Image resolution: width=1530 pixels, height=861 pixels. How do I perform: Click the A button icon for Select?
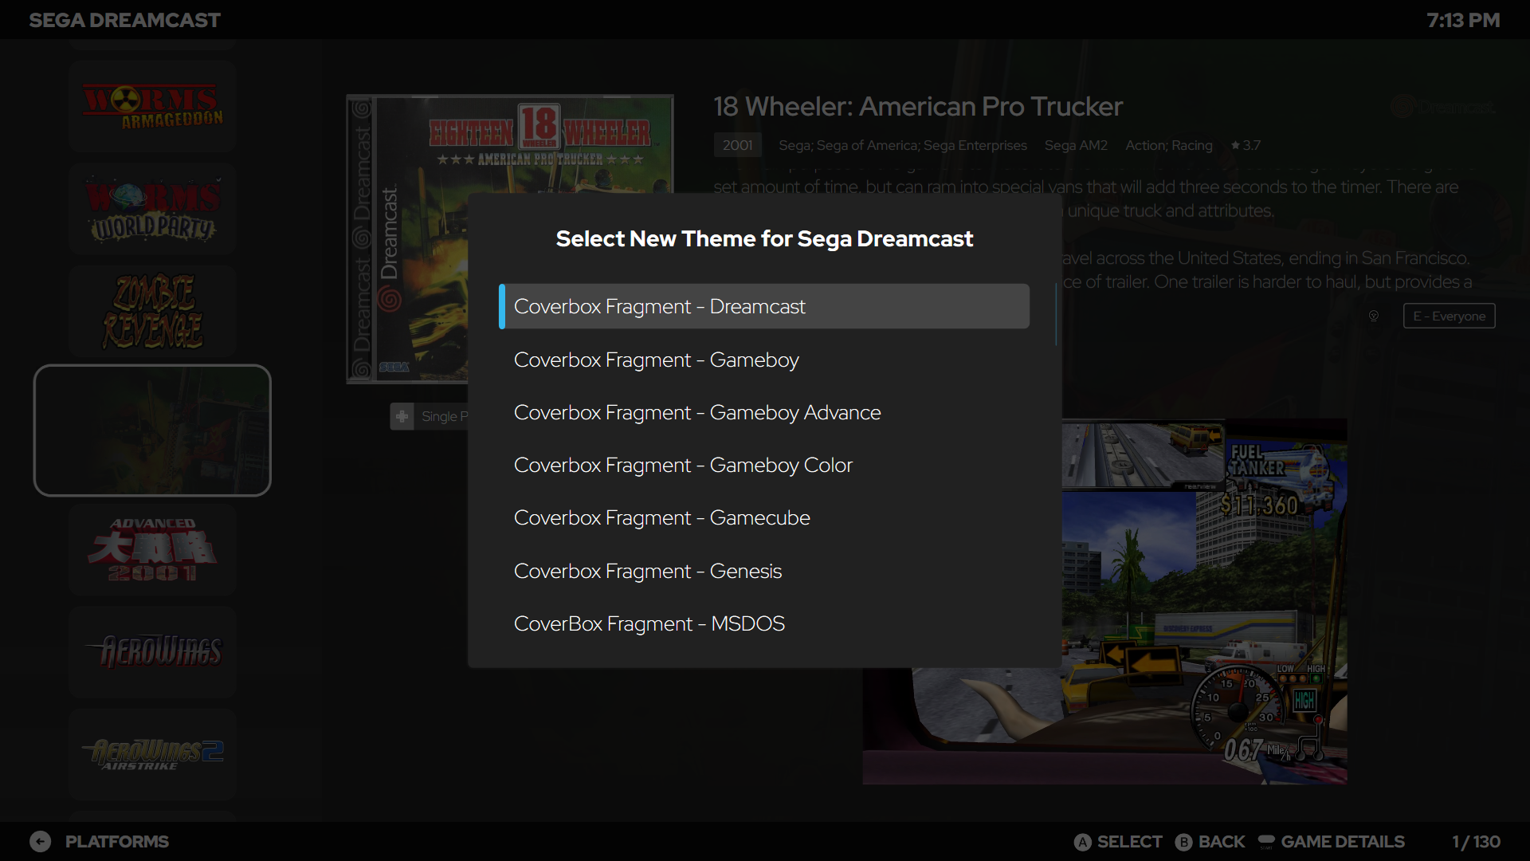[x=1082, y=842]
